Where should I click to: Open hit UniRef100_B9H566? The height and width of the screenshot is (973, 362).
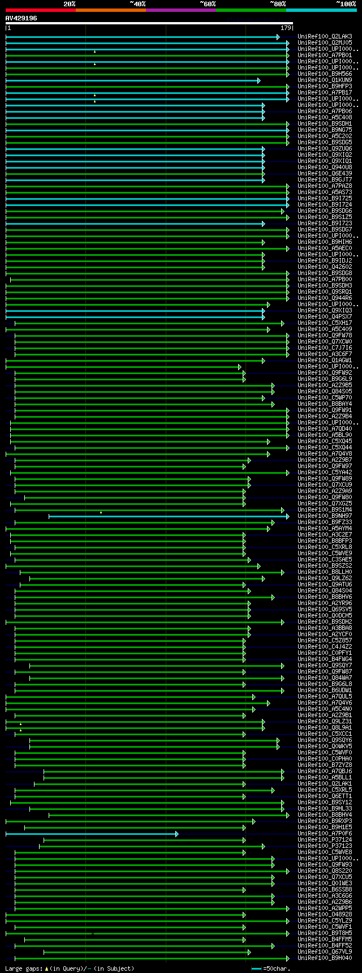(325, 74)
